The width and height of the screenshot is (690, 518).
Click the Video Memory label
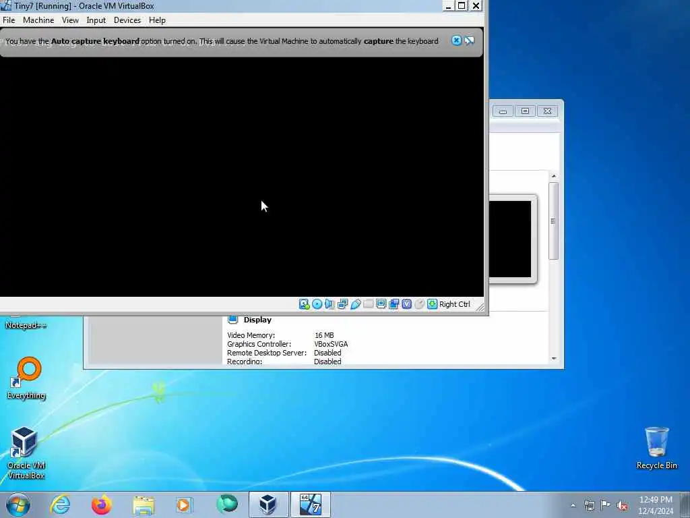tap(251, 335)
